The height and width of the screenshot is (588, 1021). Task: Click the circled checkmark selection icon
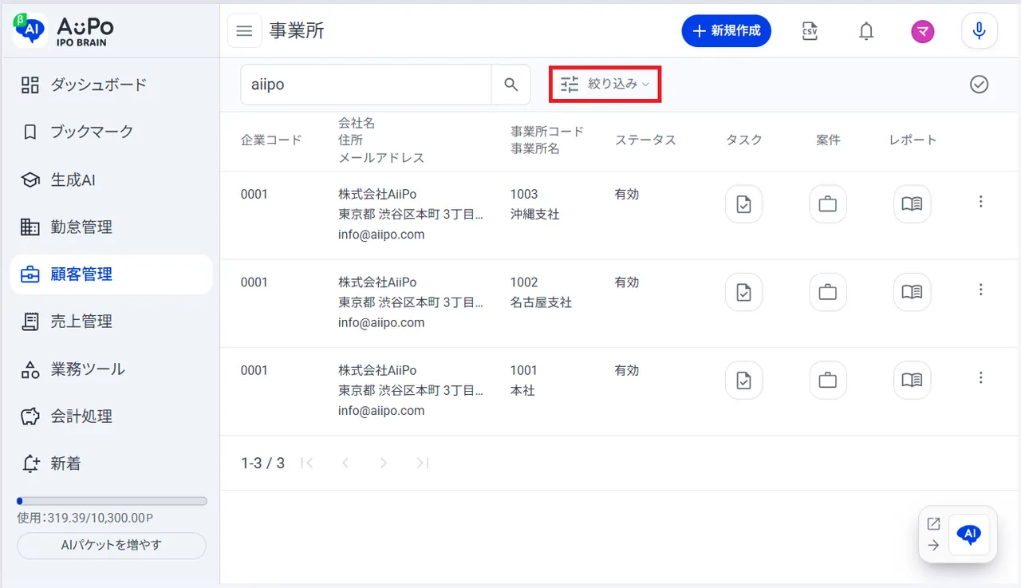coord(980,85)
